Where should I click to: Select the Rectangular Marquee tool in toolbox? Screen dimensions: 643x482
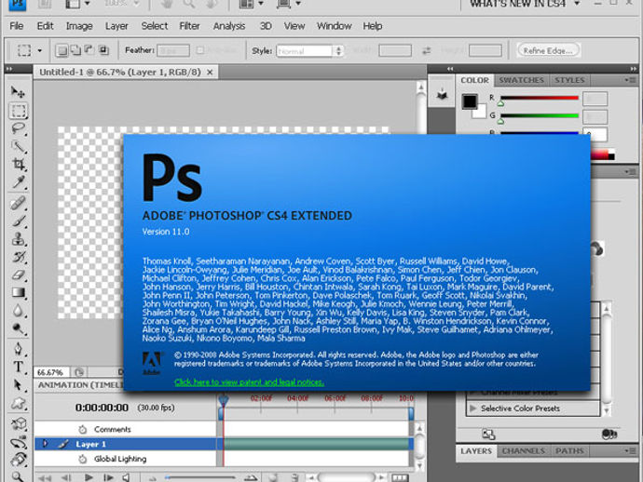18,111
